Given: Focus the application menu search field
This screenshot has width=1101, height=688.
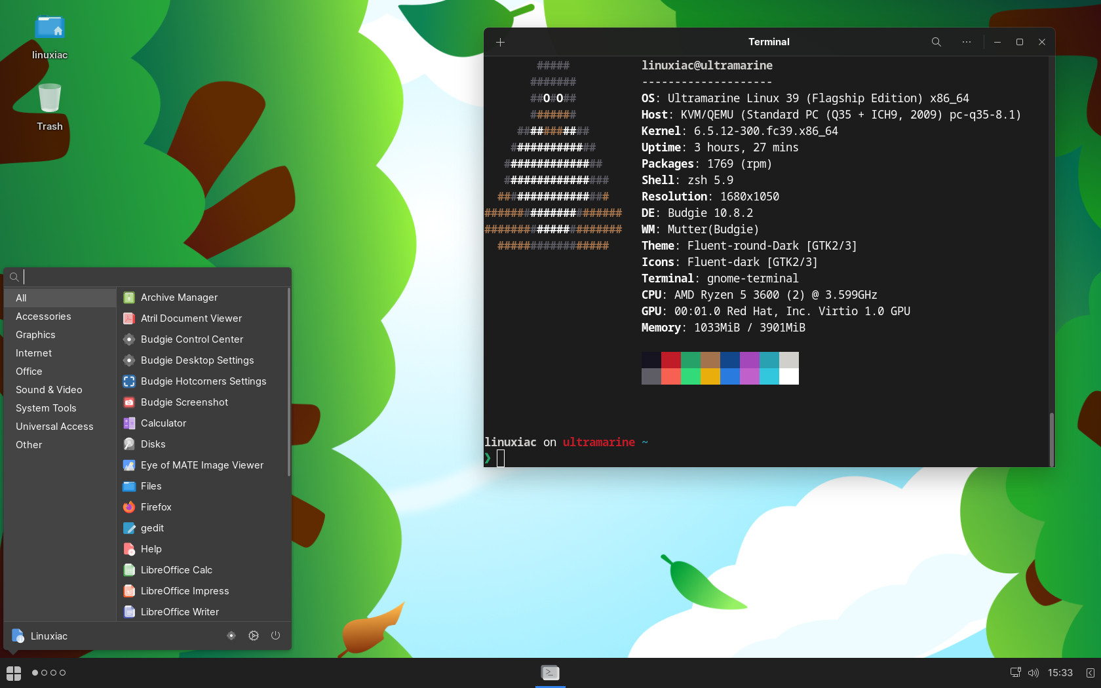Looking at the screenshot, I should pyautogui.click(x=147, y=277).
